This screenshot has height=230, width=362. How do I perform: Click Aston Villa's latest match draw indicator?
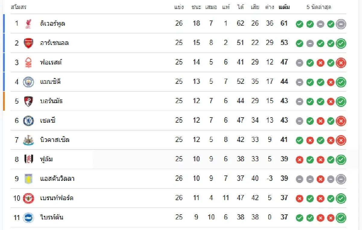[341, 179]
